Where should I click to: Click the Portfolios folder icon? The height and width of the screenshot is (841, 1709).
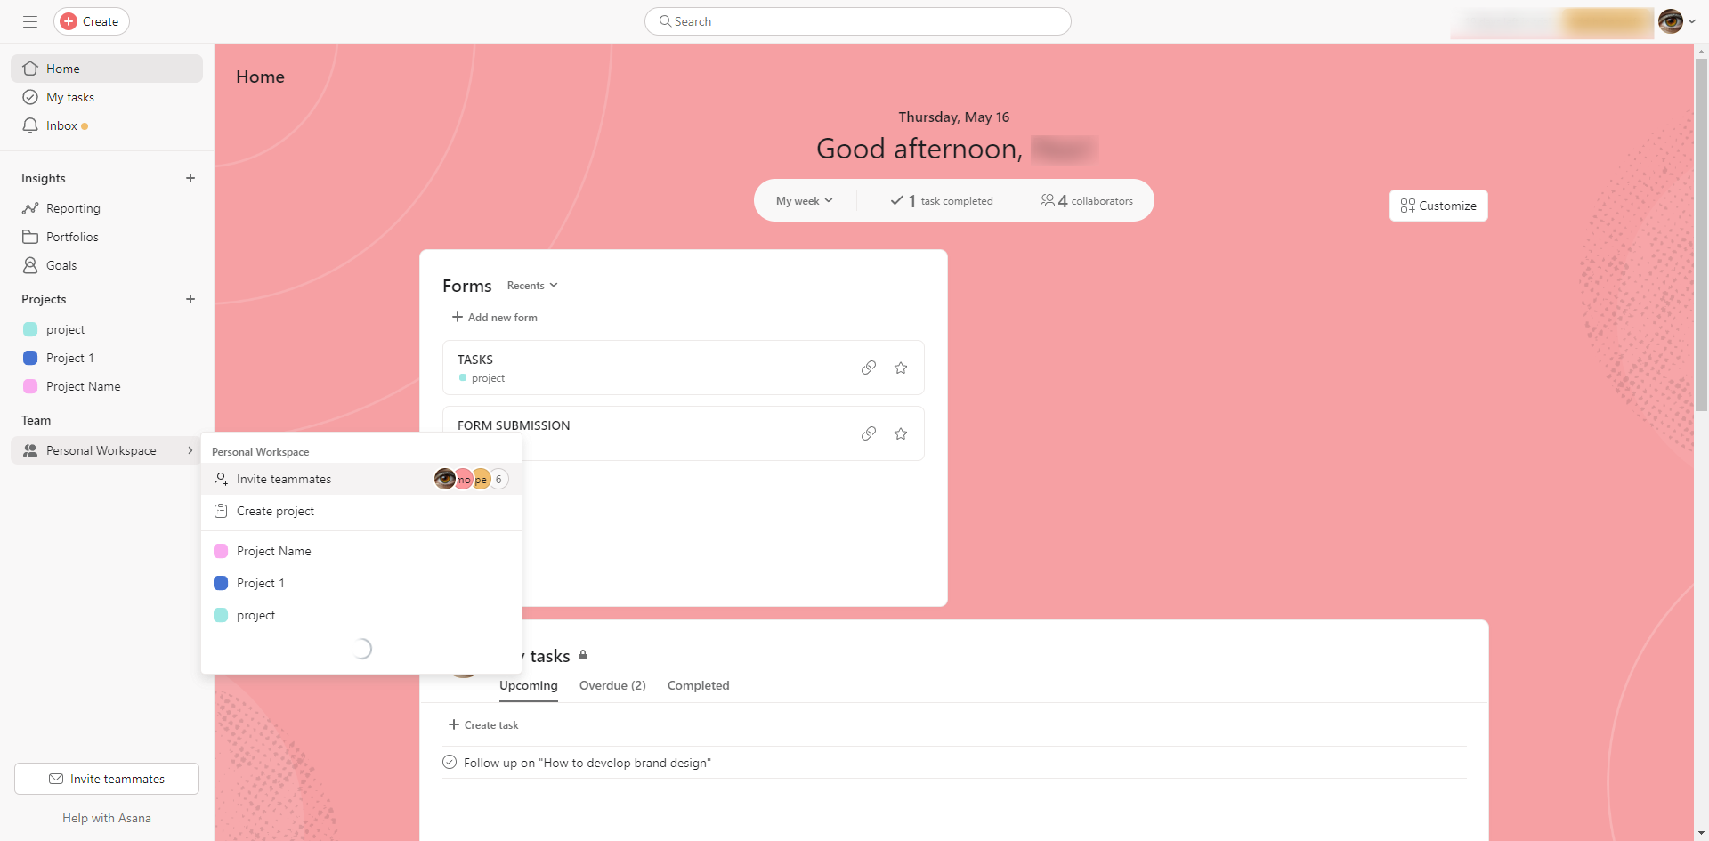tap(30, 237)
